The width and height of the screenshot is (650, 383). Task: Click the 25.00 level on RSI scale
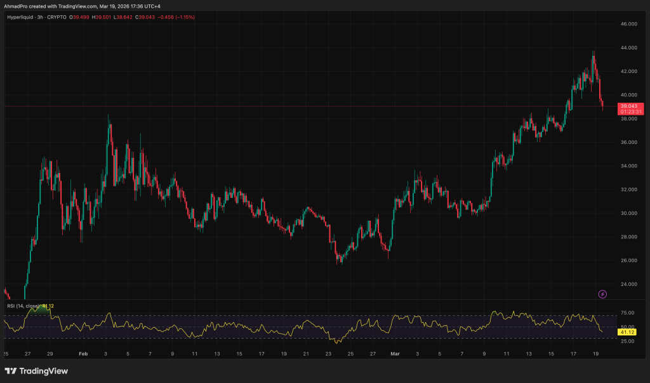click(627, 341)
